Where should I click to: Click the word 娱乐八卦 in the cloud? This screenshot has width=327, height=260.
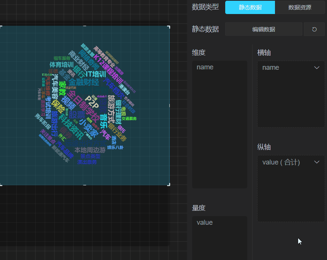115,147
